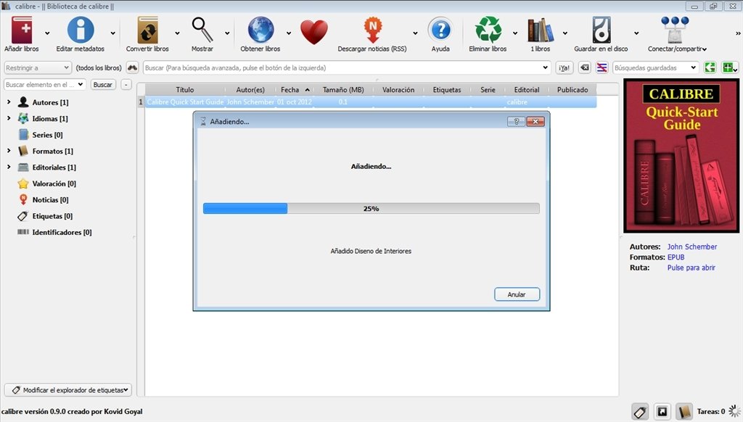Toggle tag browser icon in status bar
This screenshot has height=422, width=743.
[640, 412]
